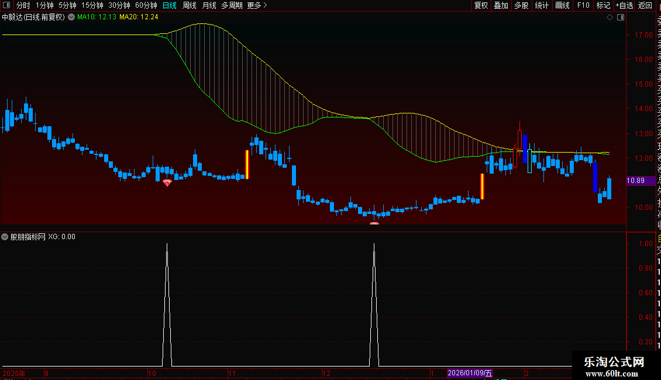Click the month 12 label on time axis
Image resolution: width=661 pixels, height=380 pixels.
326,373
